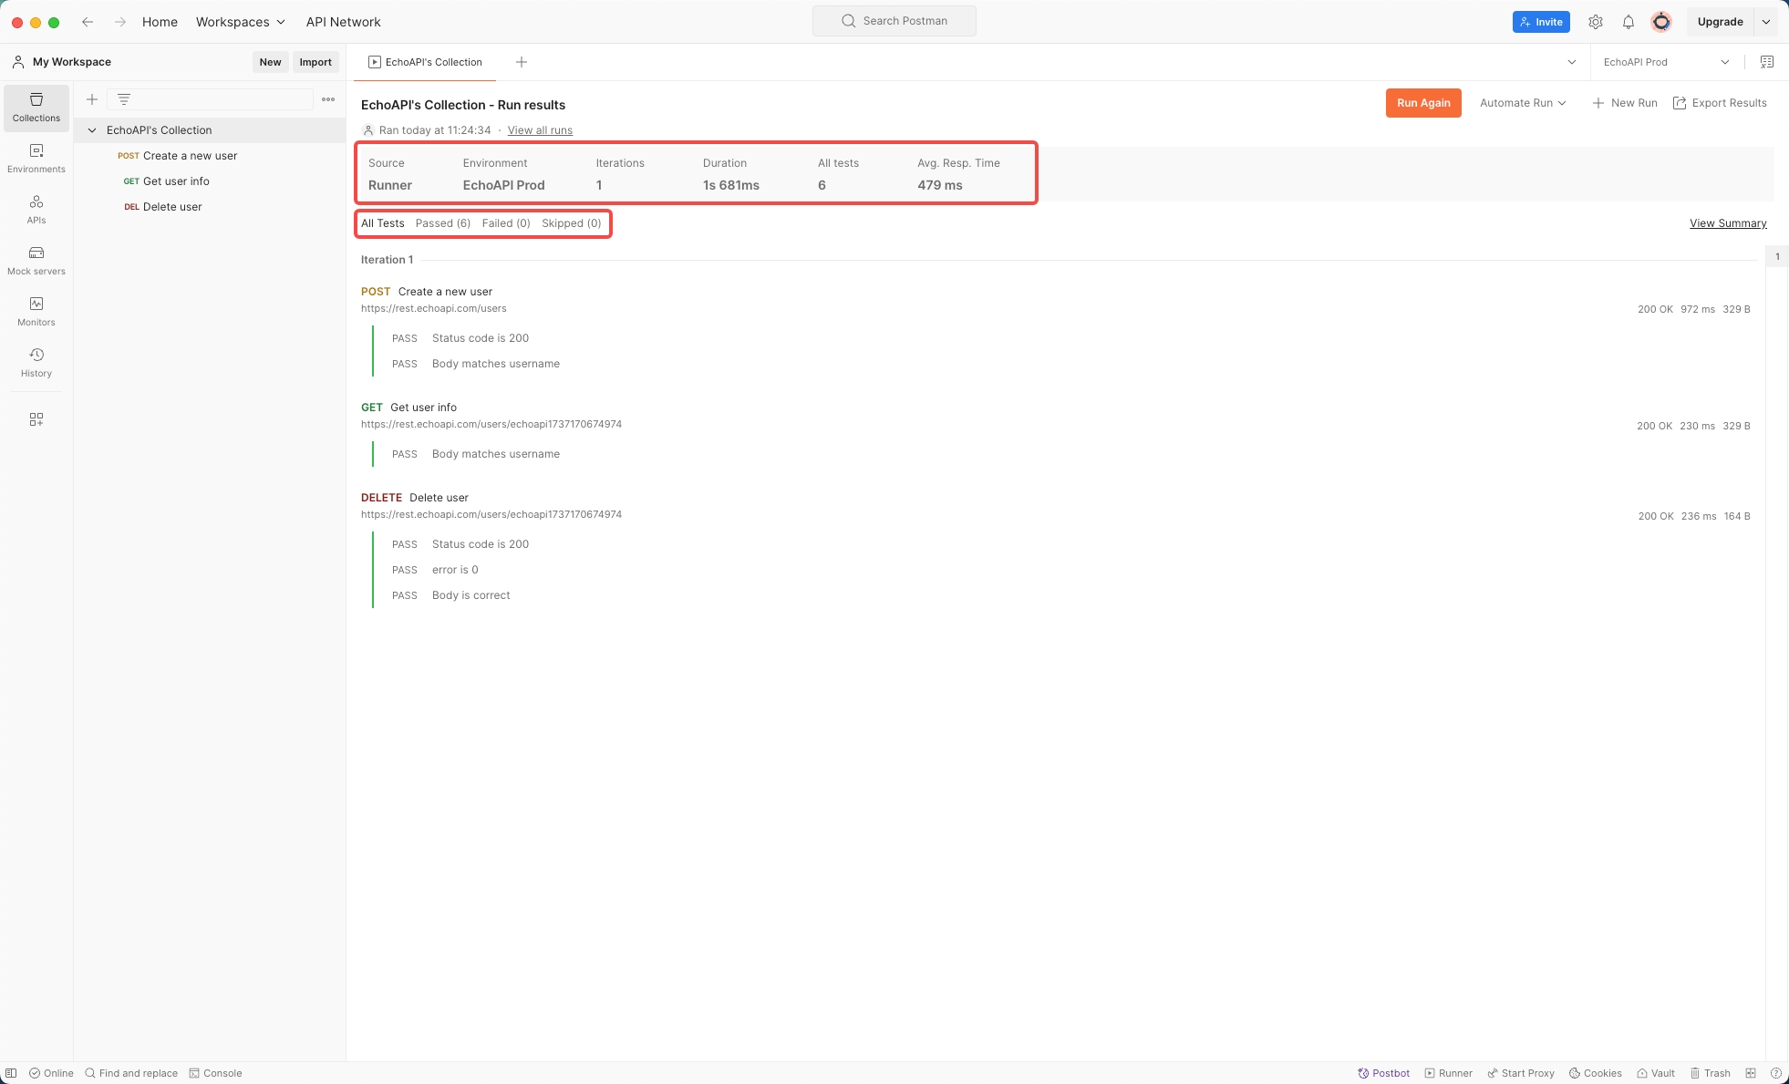The image size is (1789, 1084).
Task: Open the Mock servers sidebar panel
Action: 36,261
